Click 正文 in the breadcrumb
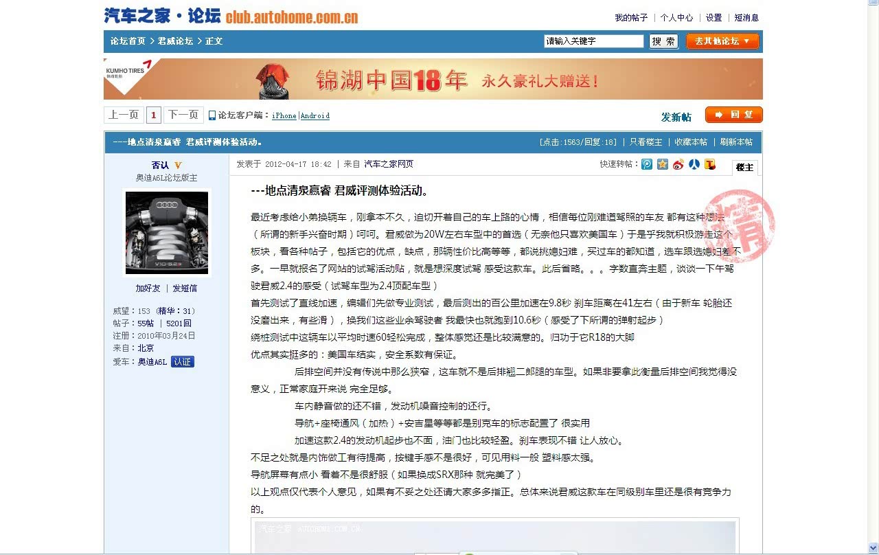This screenshot has width=879, height=555. (214, 41)
